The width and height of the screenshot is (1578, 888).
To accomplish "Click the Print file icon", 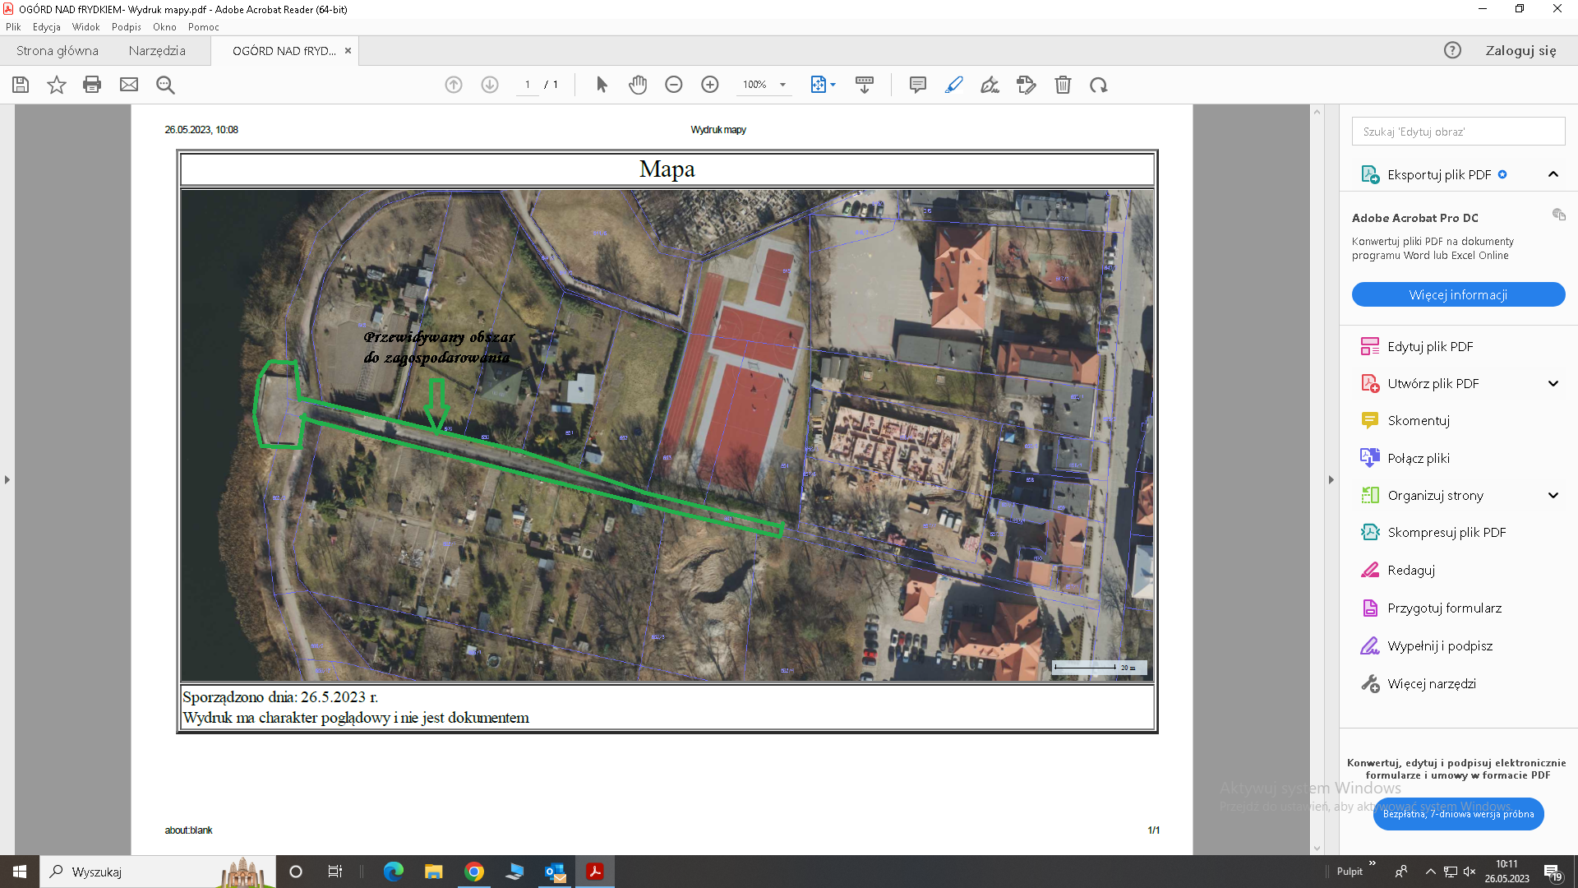I will click(x=92, y=85).
